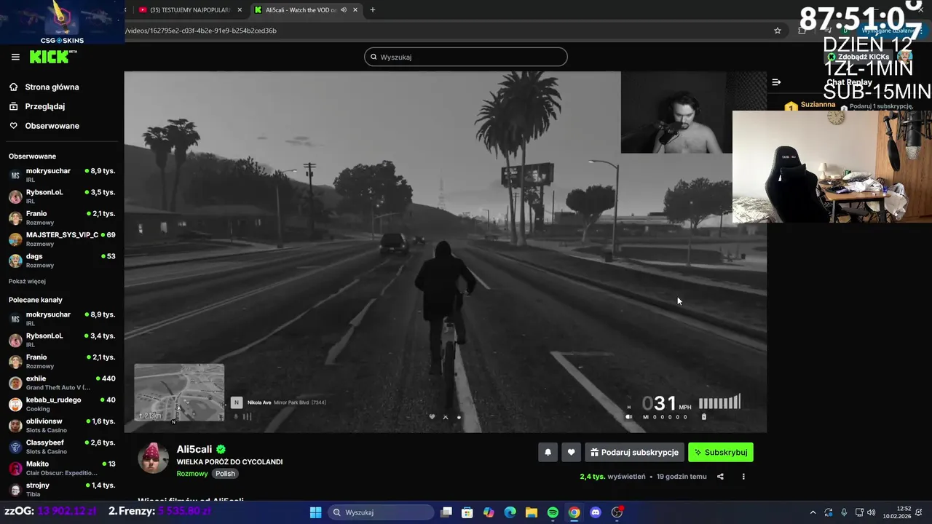932x524 pixels.
Task: Open dags channel
Action: coord(62,261)
